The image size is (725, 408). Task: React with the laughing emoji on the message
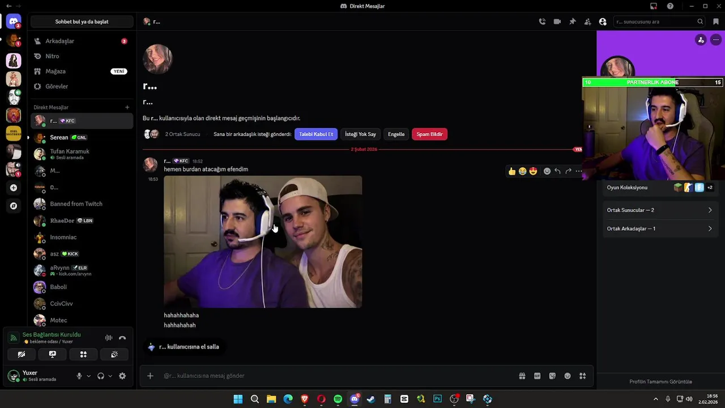pos(522,171)
